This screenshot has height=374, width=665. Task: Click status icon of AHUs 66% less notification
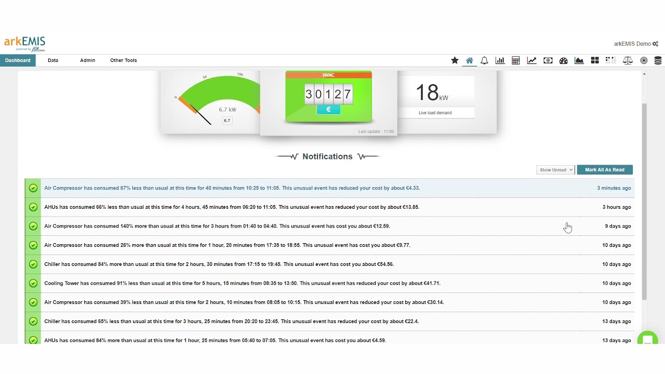point(33,207)
